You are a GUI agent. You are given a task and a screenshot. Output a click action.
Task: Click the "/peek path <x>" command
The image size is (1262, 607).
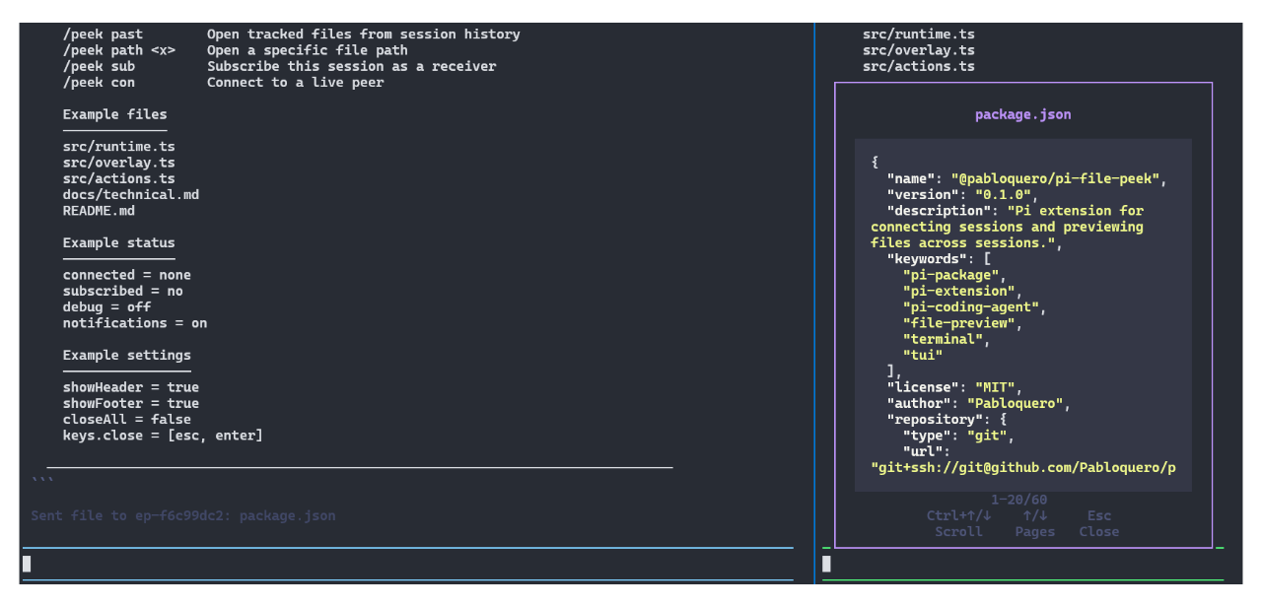click(119, 50)
